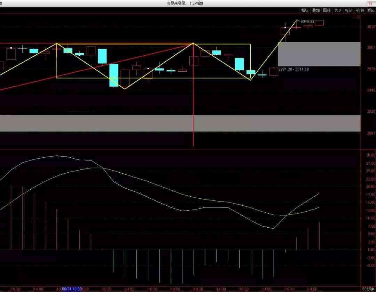This screenshot has width=376, height=292.
Task: Select the upper gray gap rectangle
Action: [x=319, y=54]
